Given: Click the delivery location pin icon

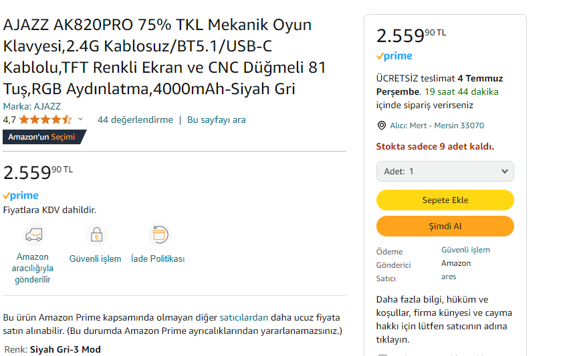Looking at the screenshot, I should 382,126.
